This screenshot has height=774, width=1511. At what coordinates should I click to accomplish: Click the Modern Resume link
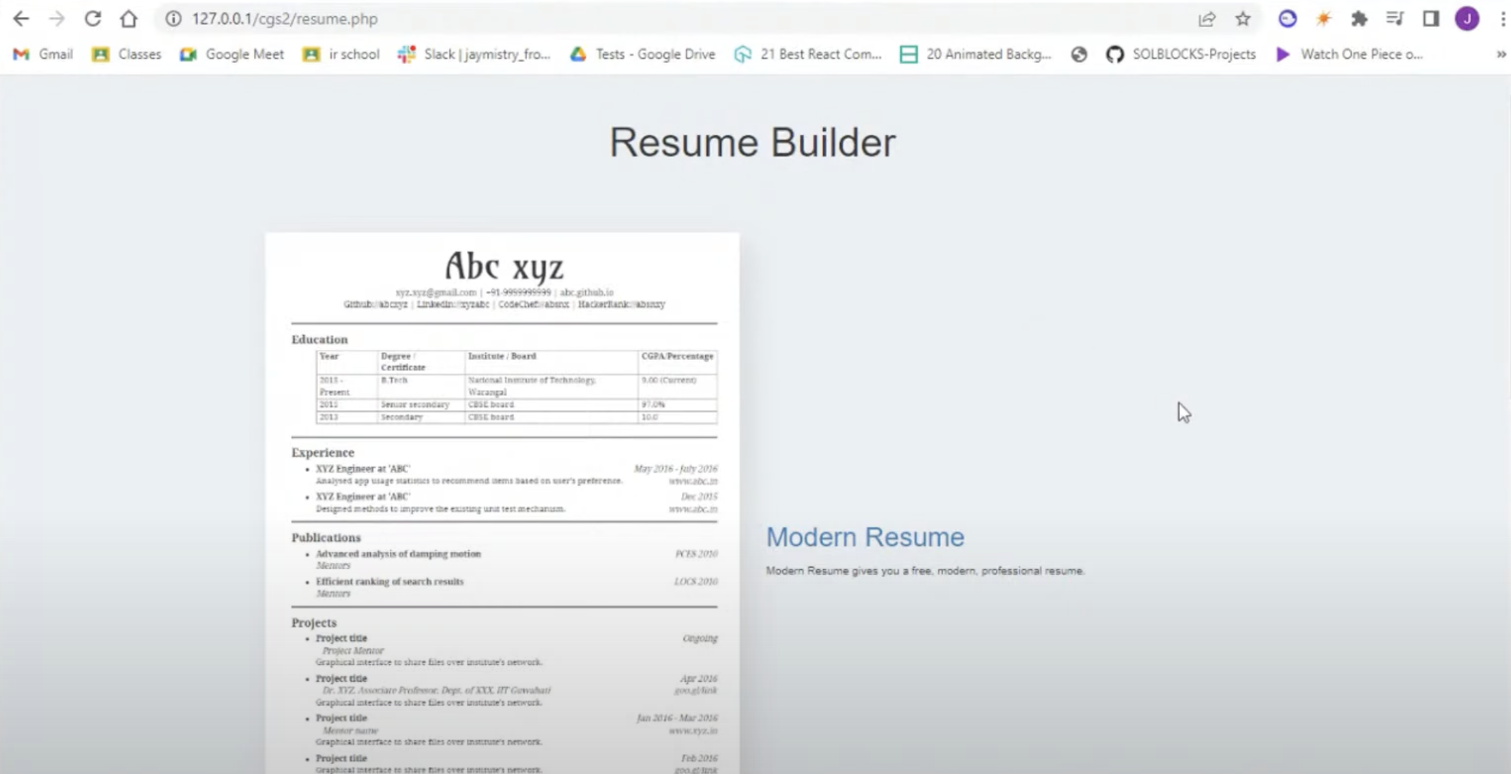point(865,537)
